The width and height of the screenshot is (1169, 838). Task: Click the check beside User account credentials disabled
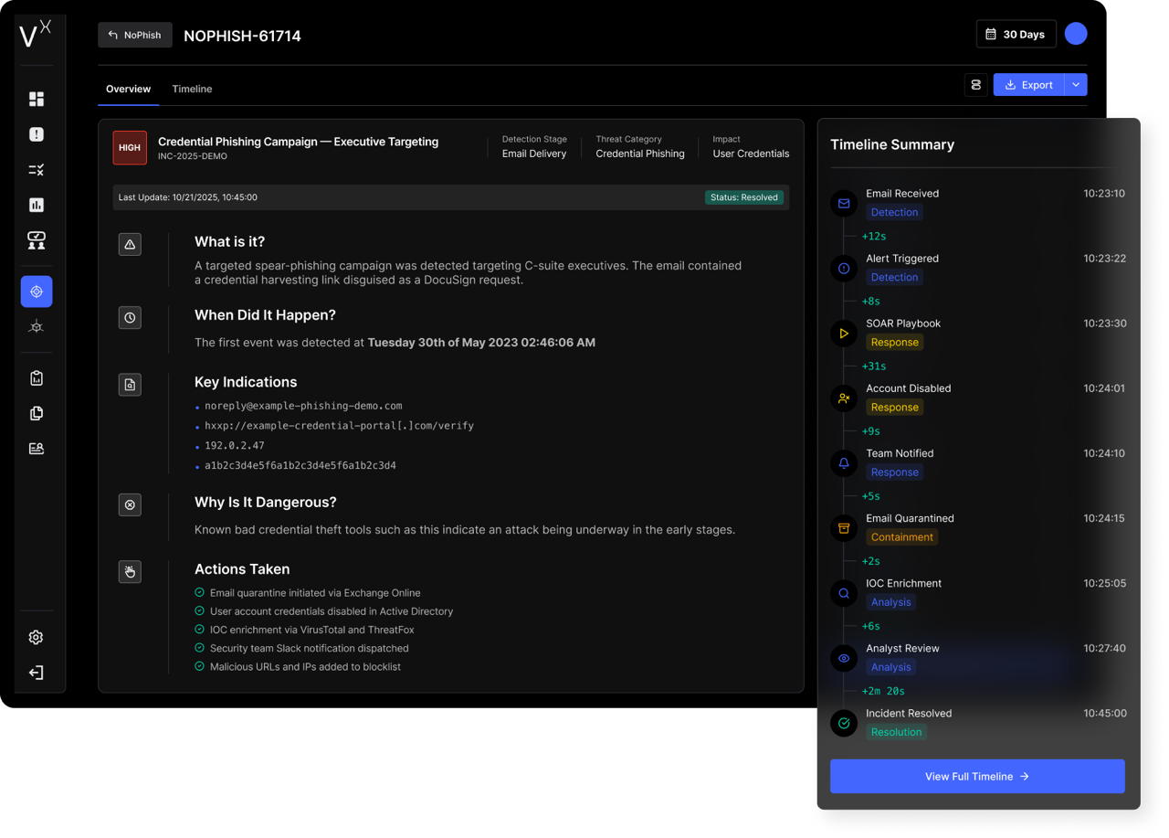click(199, 611)
